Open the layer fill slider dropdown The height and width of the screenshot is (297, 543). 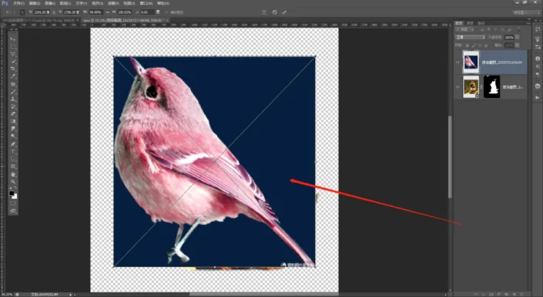(x=517, y=46)
